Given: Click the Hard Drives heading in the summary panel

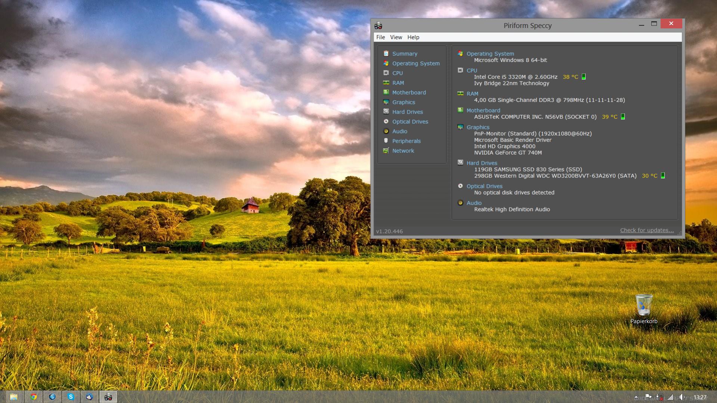Looking at the screenshot, I should (x=482, y=163).
